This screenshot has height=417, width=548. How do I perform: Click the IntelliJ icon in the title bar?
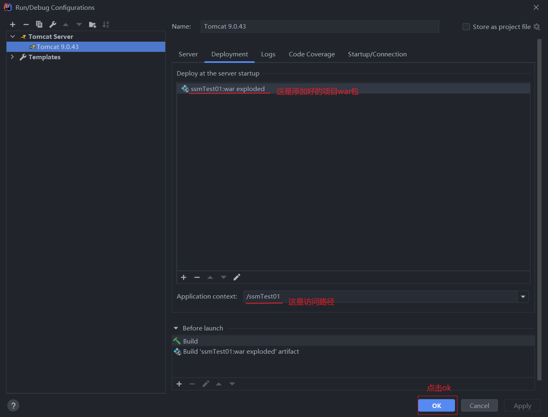[x=8, y=7]
